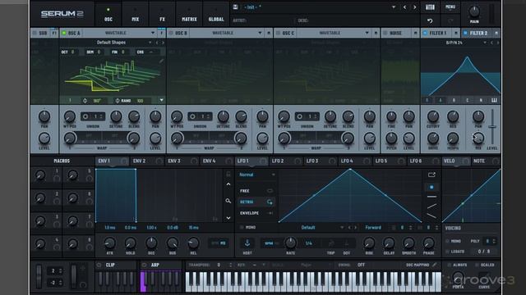Click the MAIN volume knob
This screenshot has width=526, height=295.
point(474,11)
